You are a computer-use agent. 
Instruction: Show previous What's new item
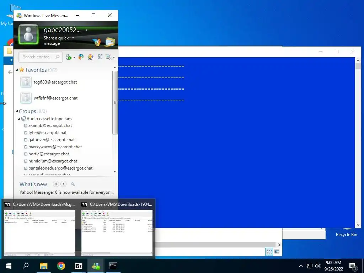coord(56,184)
